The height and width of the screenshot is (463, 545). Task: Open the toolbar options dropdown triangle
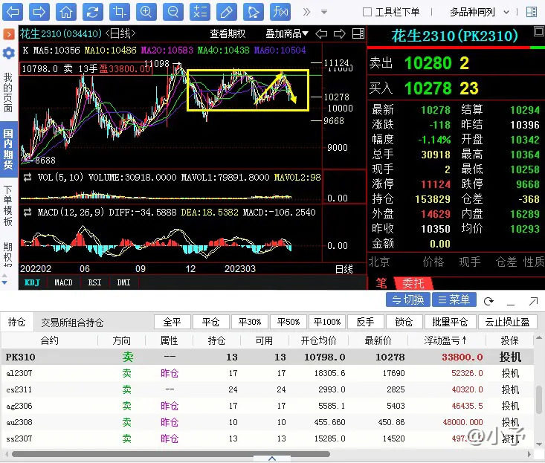(324, 12)
